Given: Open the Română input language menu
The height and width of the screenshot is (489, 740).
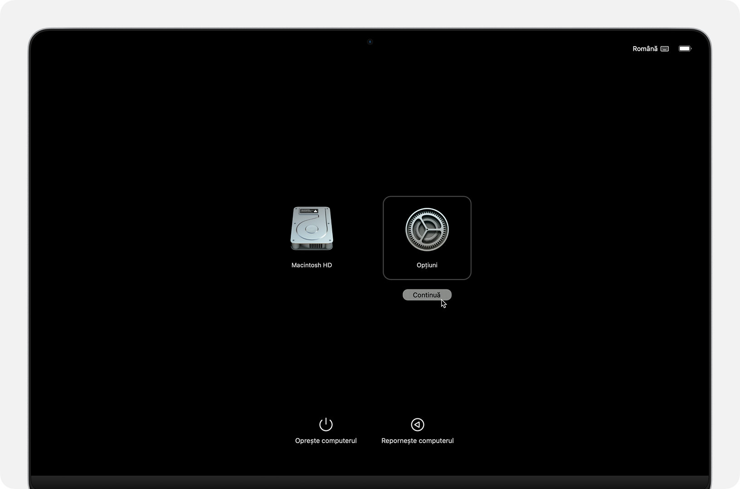Looking at the screenshot, I should [x=645, y=49].
